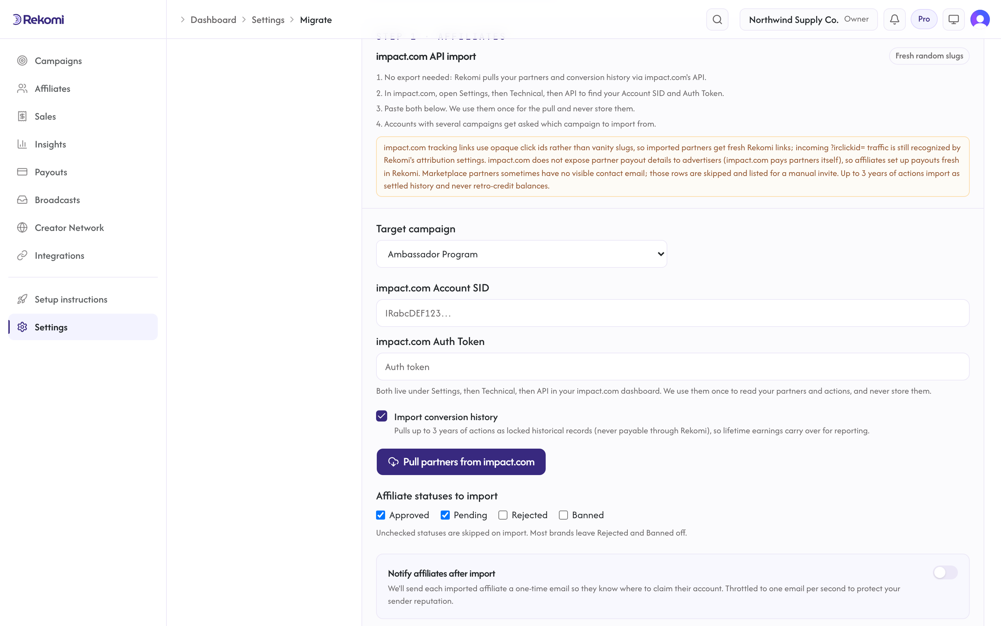Open search with the magnifier icon
This screenshot has height=626, width=1001.
[717, 19]
